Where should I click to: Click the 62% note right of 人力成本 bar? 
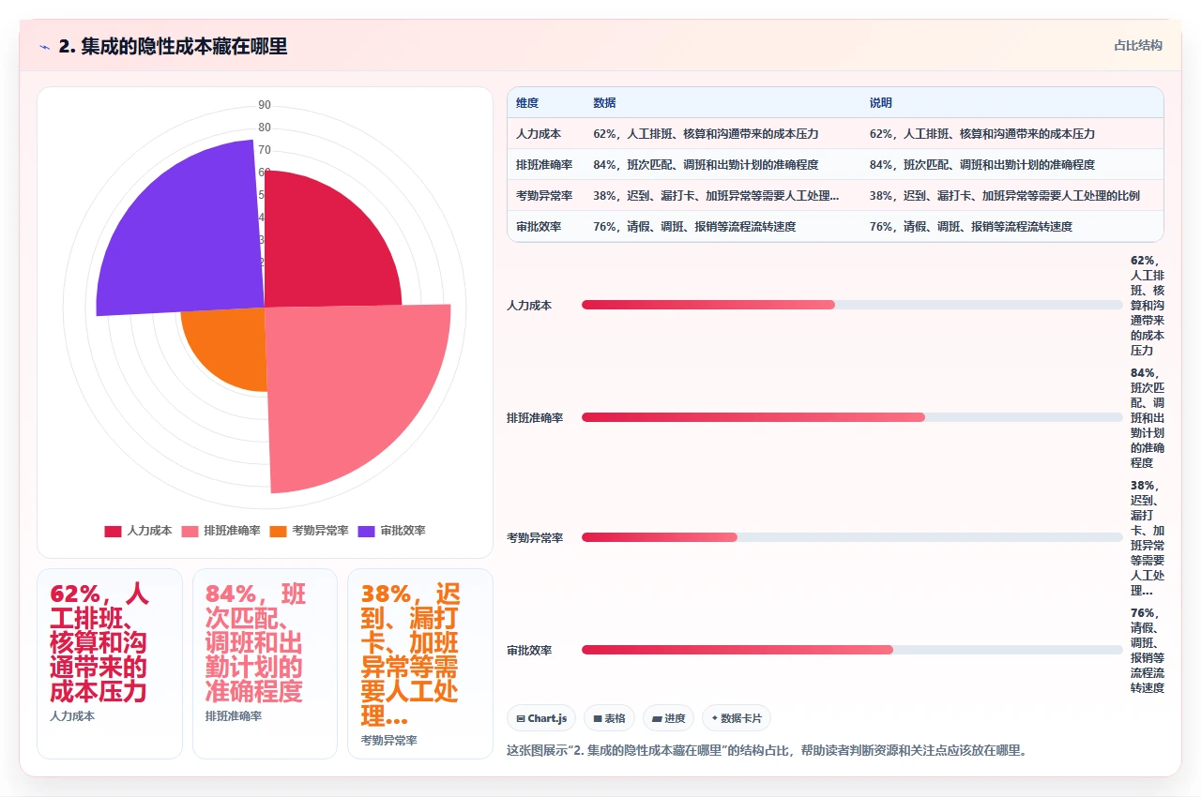coord(1148,306)
